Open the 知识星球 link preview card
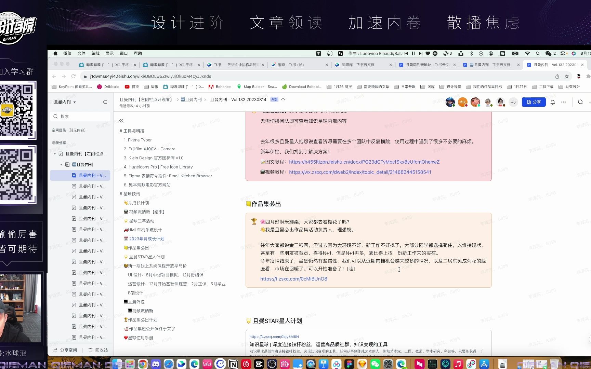This screenshot has height=369, width=591. click(x=369, y=343)
